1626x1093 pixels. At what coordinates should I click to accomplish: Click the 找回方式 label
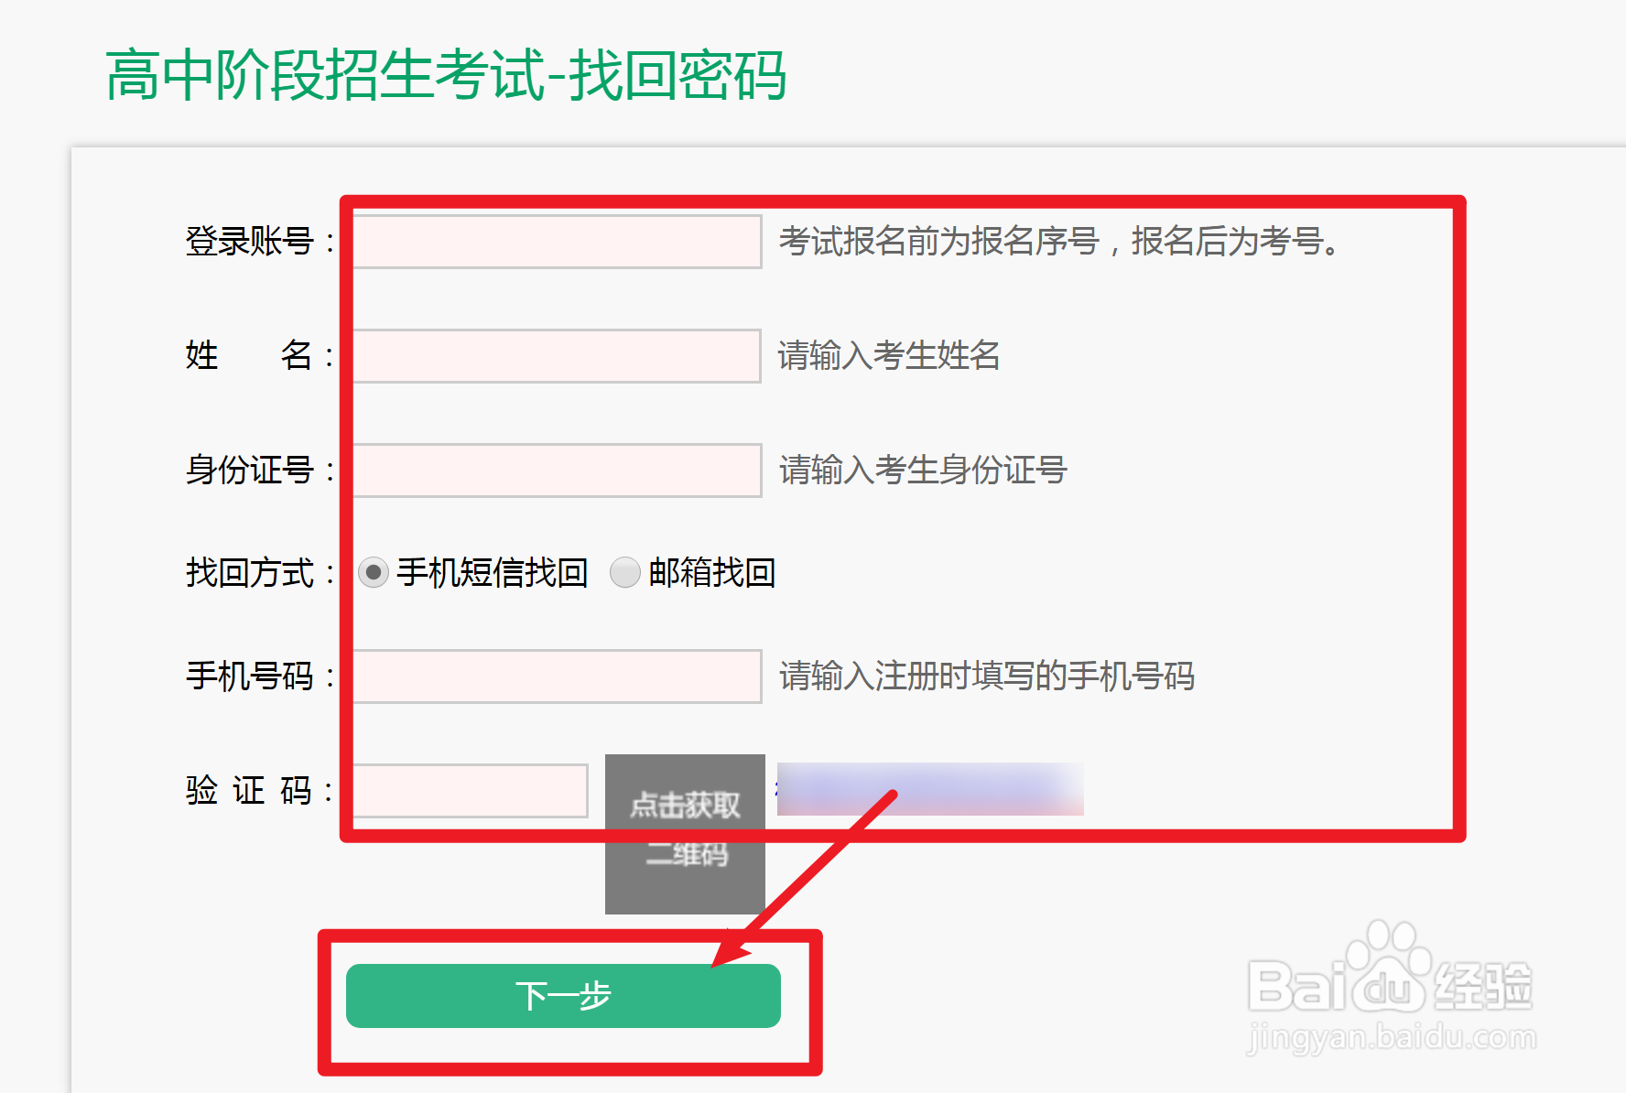[250, 573]
